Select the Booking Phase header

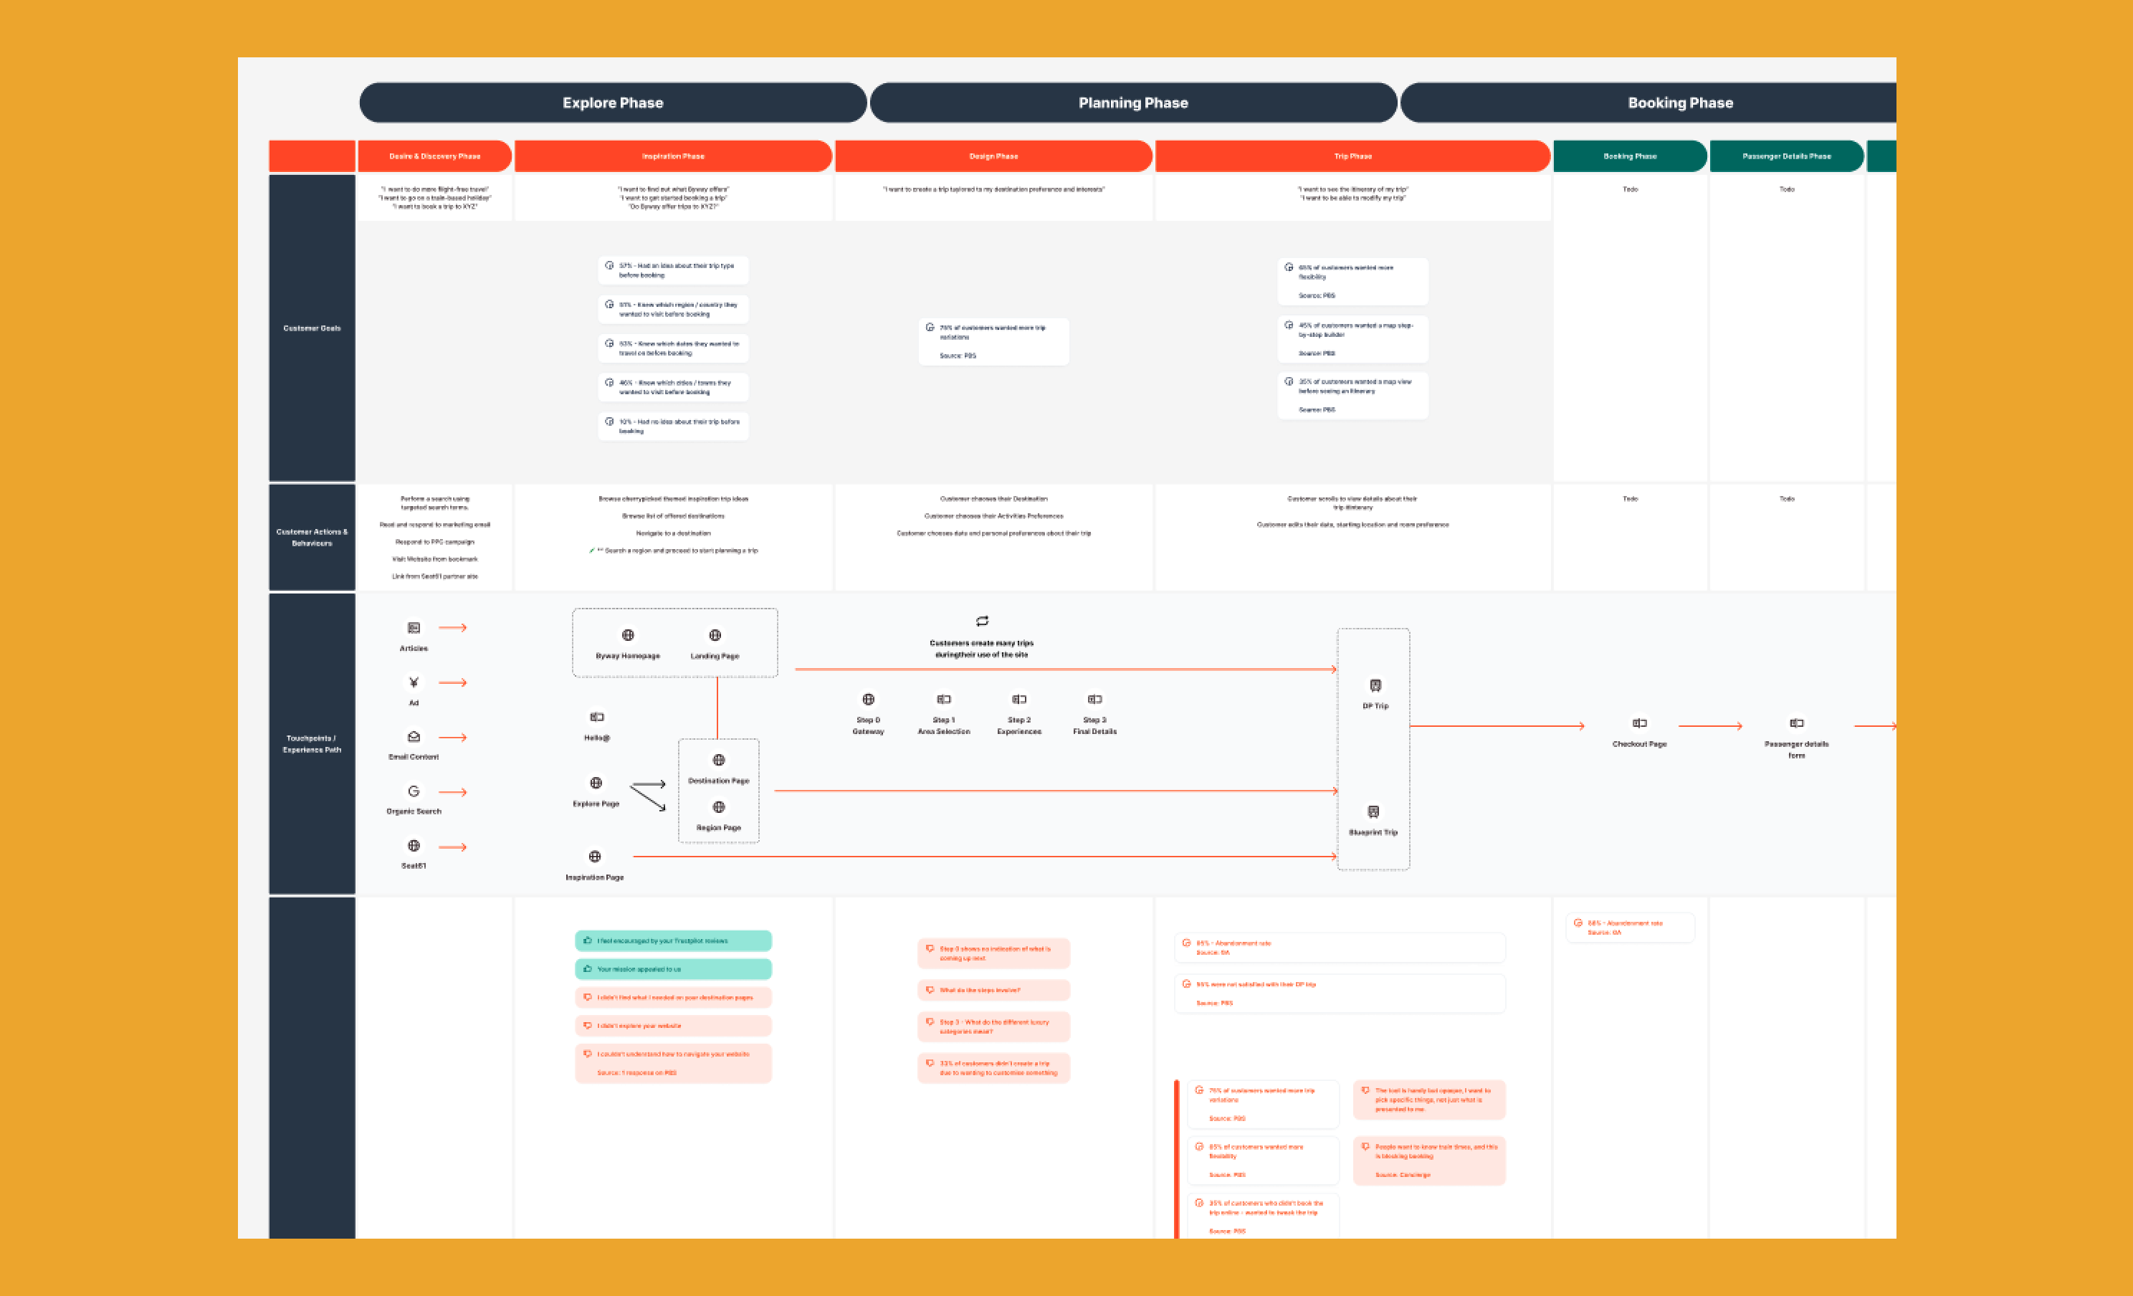click(x=1679, y=103)
